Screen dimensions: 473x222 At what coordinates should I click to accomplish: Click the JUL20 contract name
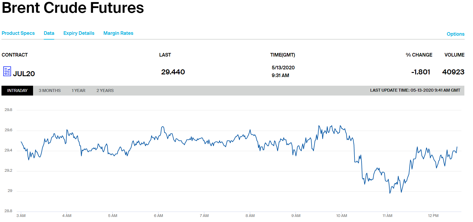[x=24, y=74]
